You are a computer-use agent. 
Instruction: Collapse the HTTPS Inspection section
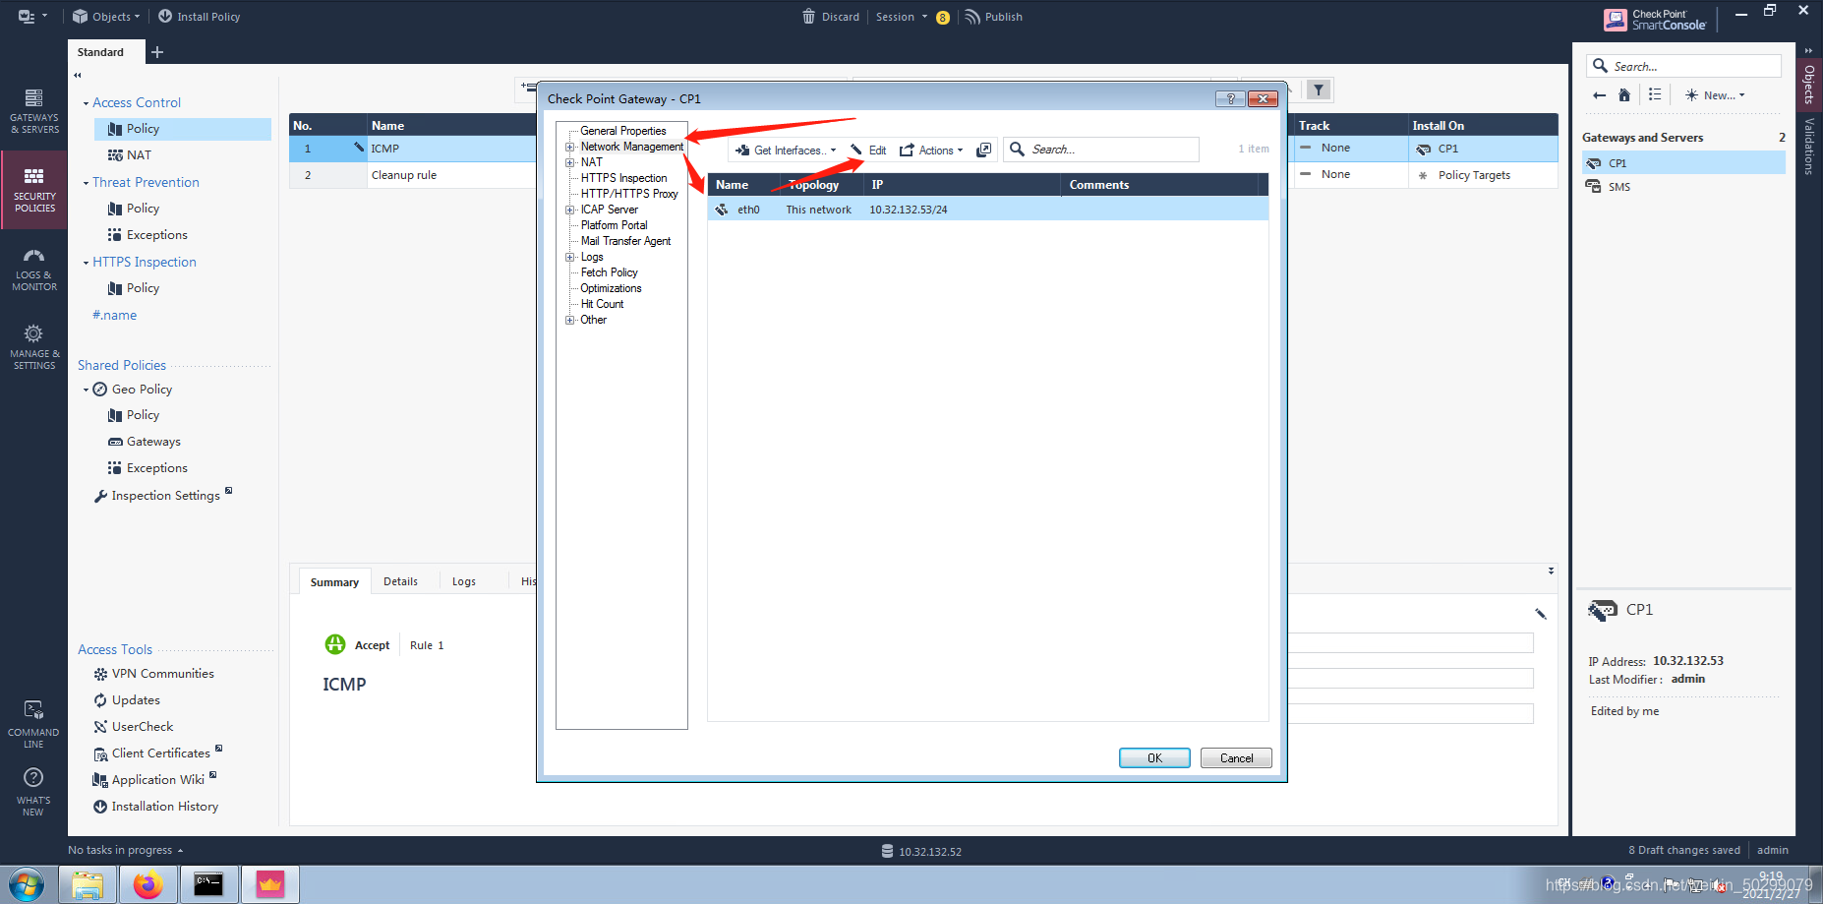pyautogui.click(x=86, y=263)
